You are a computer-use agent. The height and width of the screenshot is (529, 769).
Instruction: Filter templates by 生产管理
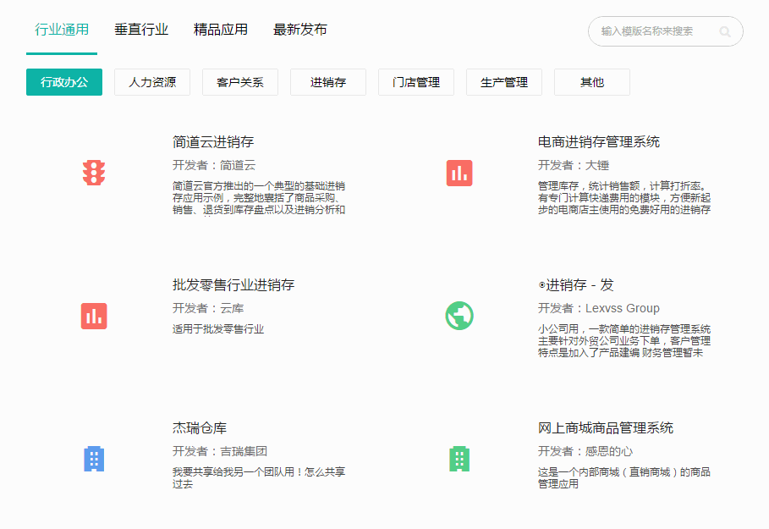click(504, 82)
